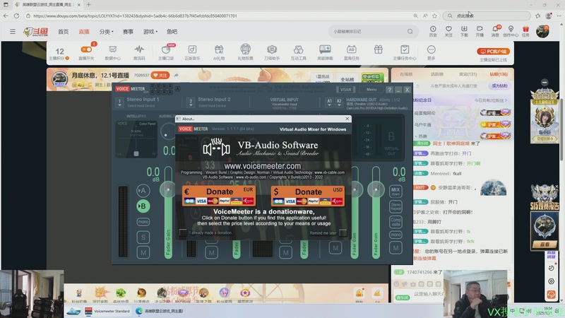Open Stereo Input 2 device selector

pyautogui.click(x=191, y=102)
